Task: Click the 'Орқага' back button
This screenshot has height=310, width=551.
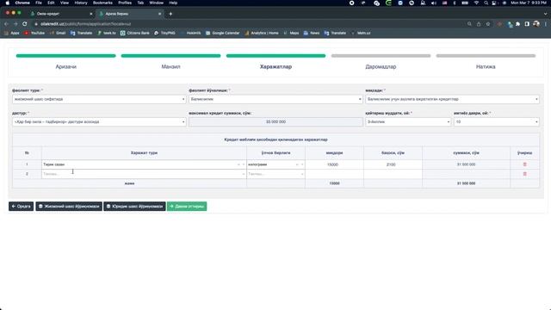Action: pyautogui.click(x=21, y=207)
